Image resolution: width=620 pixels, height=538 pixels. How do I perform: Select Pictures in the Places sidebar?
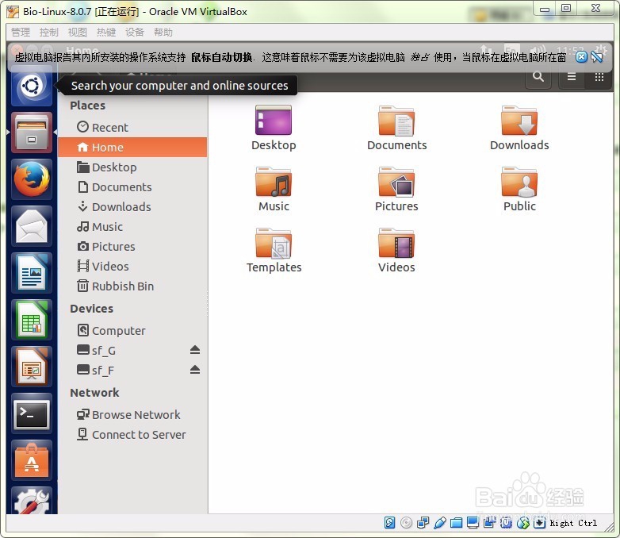132,246
